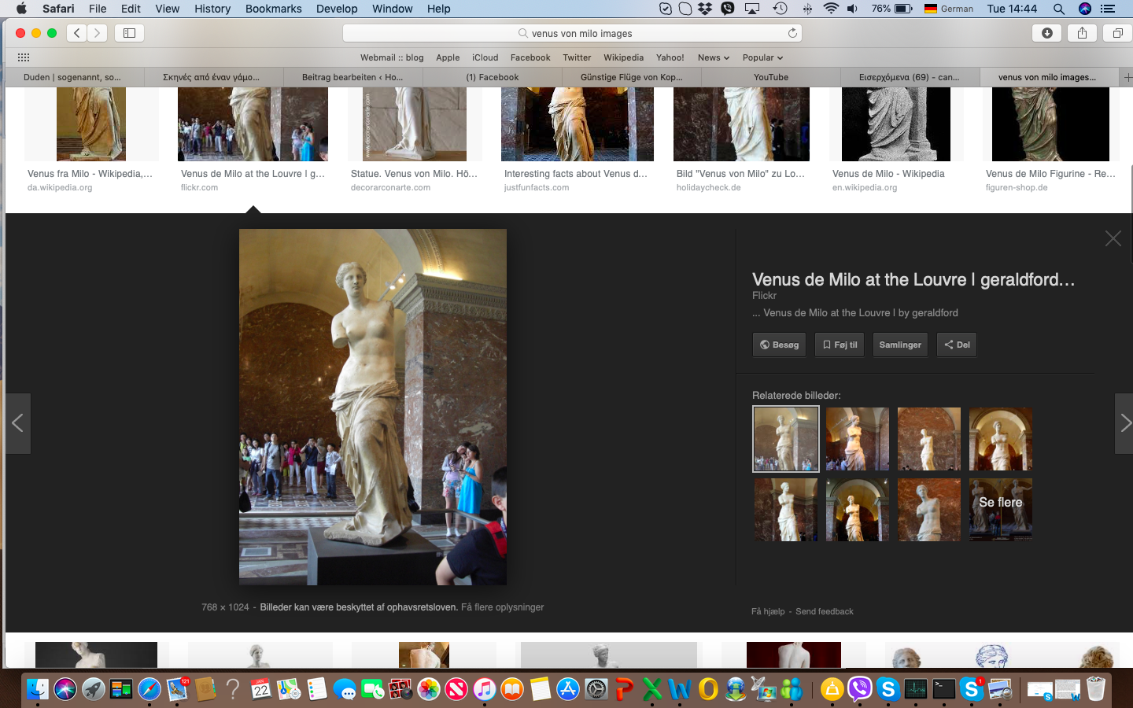Open Activity Monitor in the Dock
1133x708 pixels.
click(x=916, y=689)
